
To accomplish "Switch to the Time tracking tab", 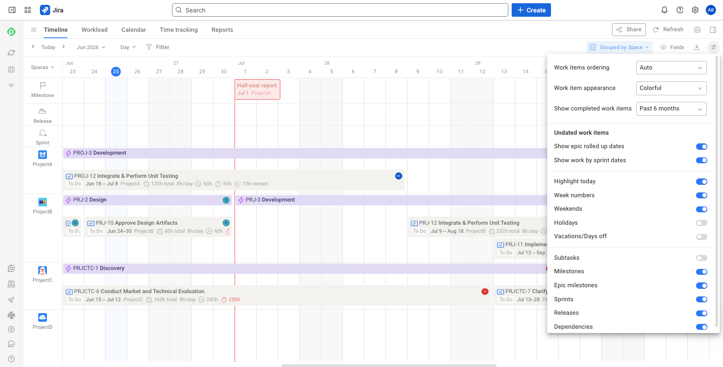I will [178, 30].
